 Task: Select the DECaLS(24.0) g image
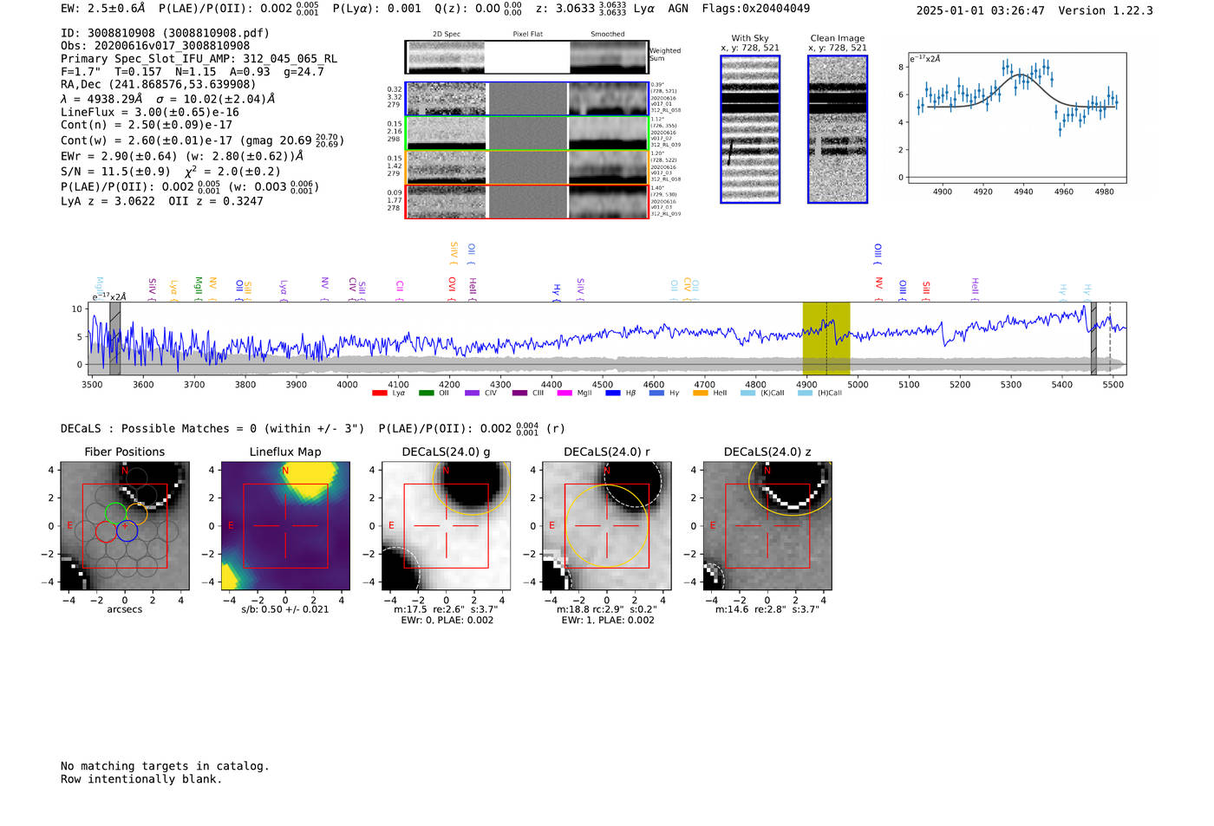click(447, 526)
